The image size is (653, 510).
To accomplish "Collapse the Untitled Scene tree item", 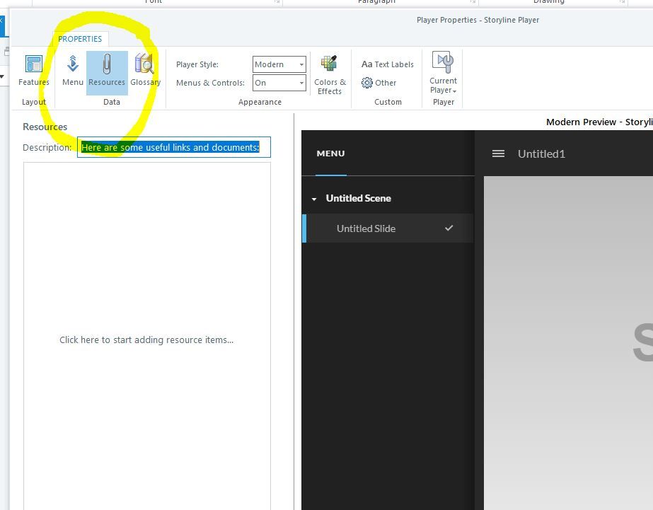I will (314, 199).
